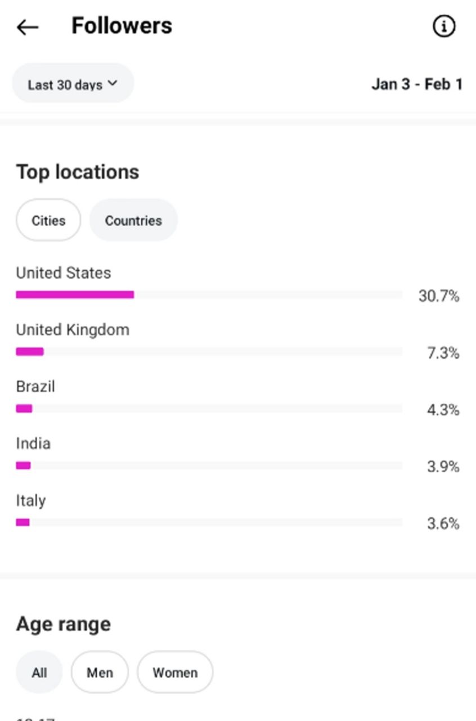Tap the Age range heading

pos(64,624)
